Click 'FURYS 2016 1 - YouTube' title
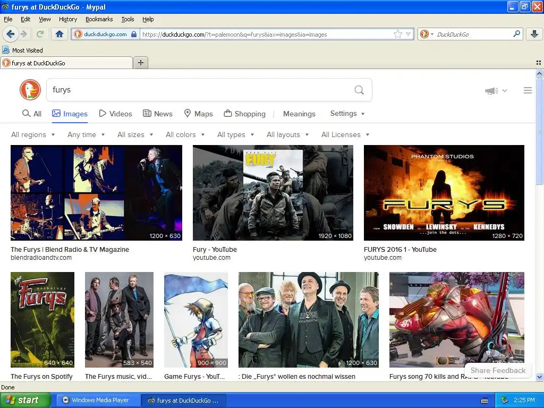Image resolution: width=544 pixels, height=408 pixels. pyautogui.click(x=400, y=250)
